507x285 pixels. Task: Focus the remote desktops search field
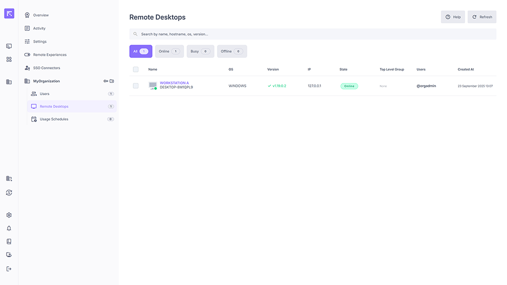[312, 34]
